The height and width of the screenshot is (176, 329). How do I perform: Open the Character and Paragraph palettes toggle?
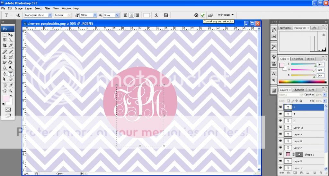click(x=166, y=15)
